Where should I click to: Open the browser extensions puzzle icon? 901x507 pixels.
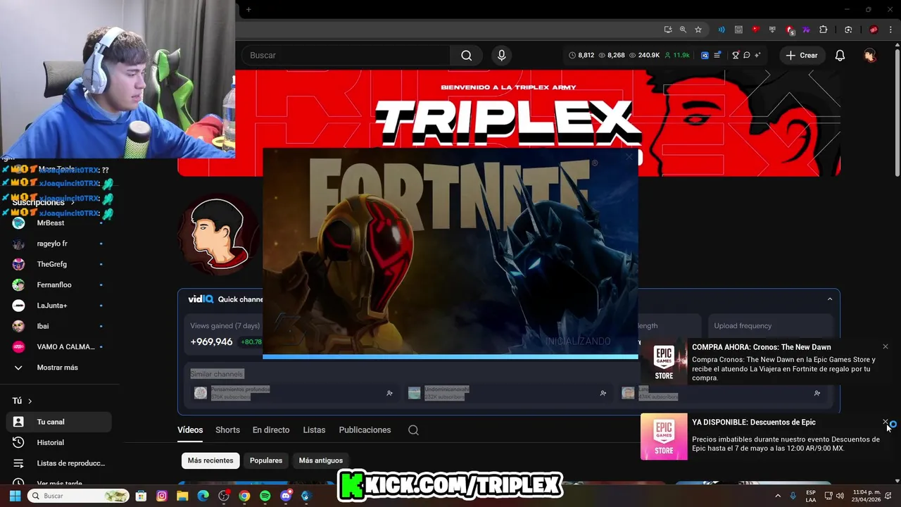coord(824,30)
